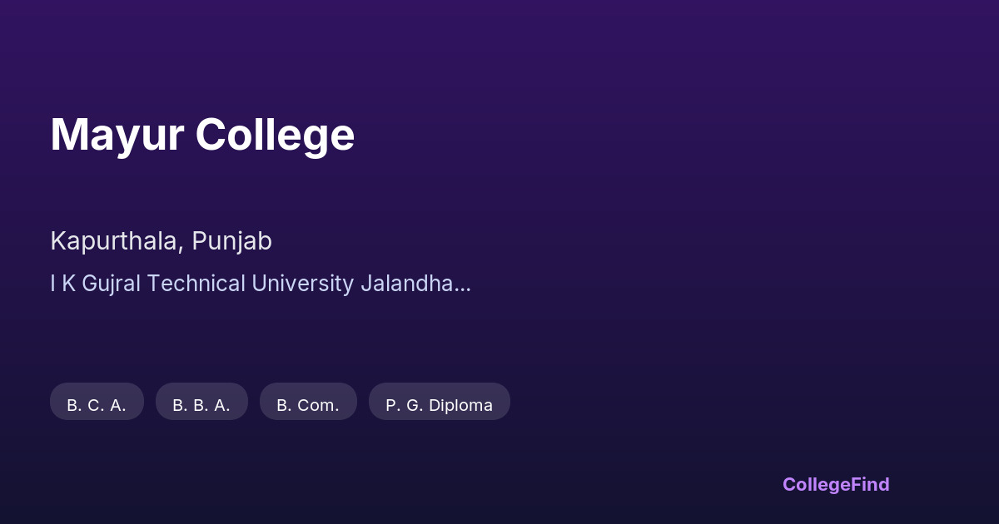The width and height of the screenshot is (999, 524).
Task: Choose the B. Com. course chip
Action: 308,405
